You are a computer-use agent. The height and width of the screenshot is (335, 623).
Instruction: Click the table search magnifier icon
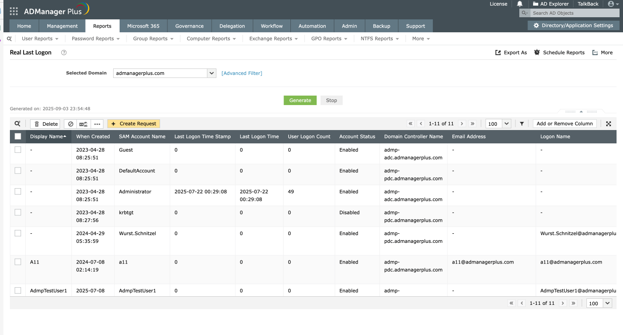point(18,124)
